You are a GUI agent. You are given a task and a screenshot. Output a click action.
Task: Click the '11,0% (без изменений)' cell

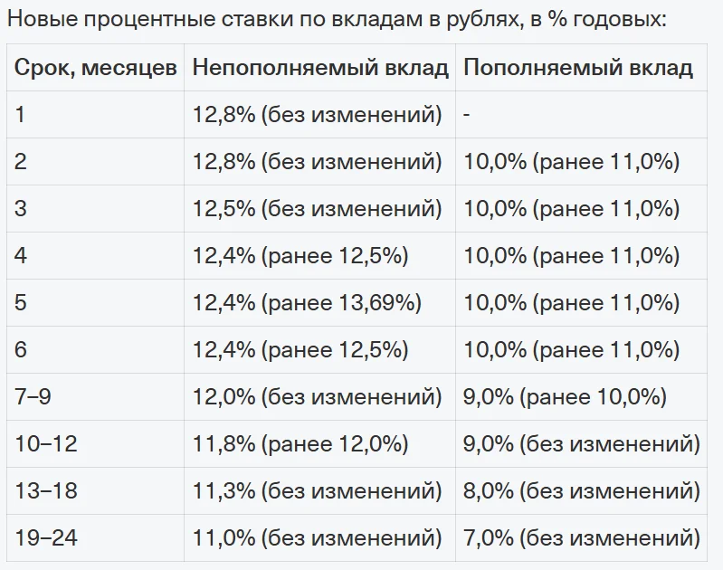click(x=320, y=537)
